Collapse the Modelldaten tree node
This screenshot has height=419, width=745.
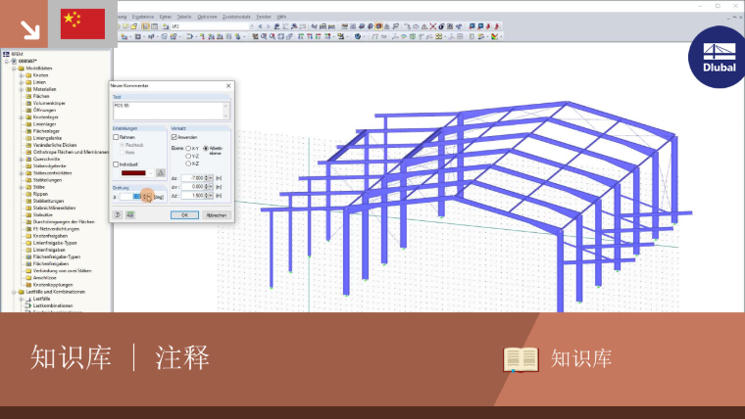[15, 69]
